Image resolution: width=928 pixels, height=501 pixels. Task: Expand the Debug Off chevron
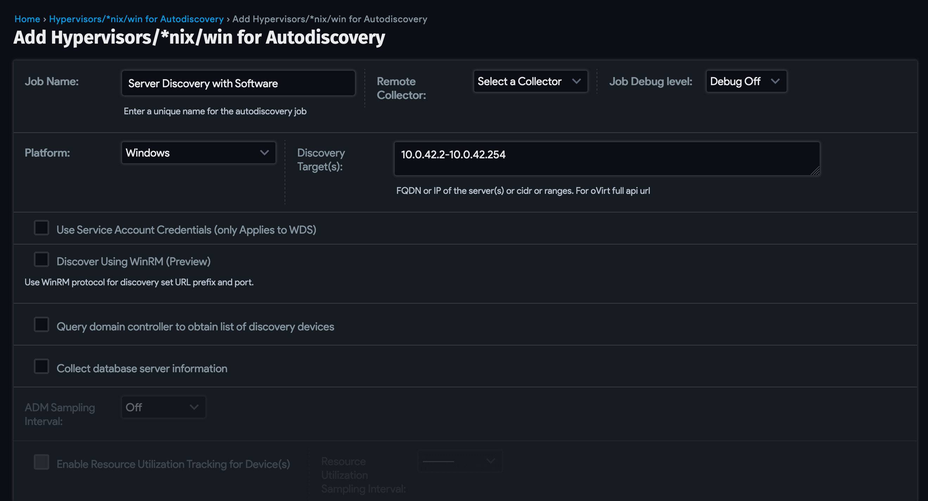pyautogui.click(x=775, y=81)
